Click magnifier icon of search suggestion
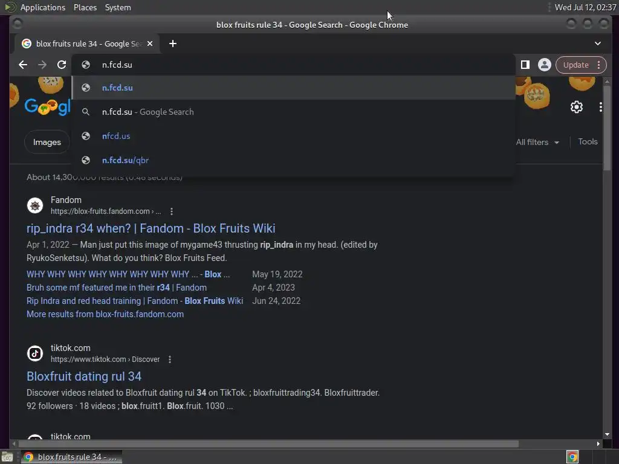This screenshot has height=464, width=619. coord(86,112)
